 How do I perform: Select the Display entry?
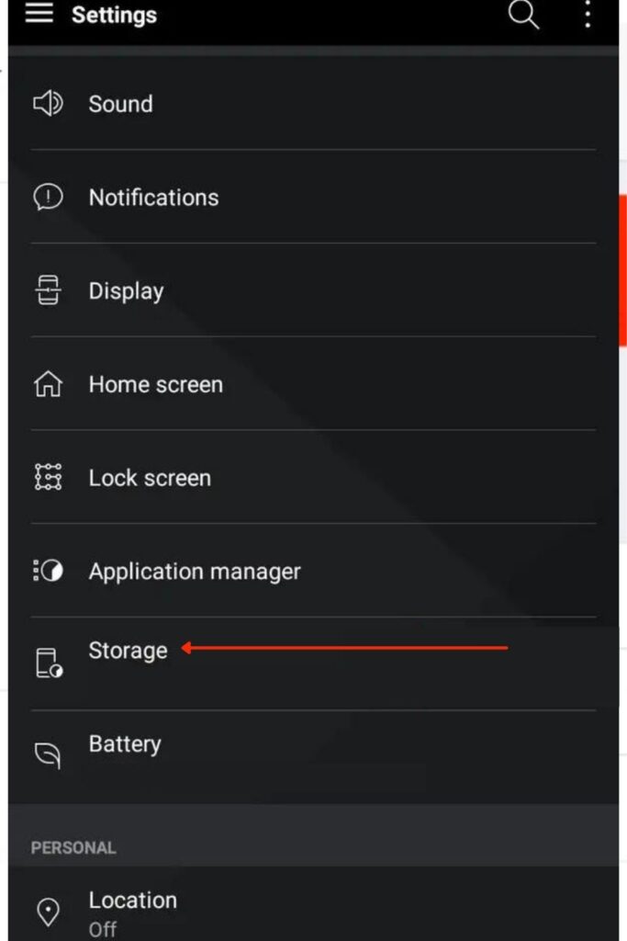[x=314, y=290]
